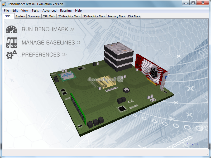
Task: Select the gold heatsink chipset on motherboard
Action: 107,82
